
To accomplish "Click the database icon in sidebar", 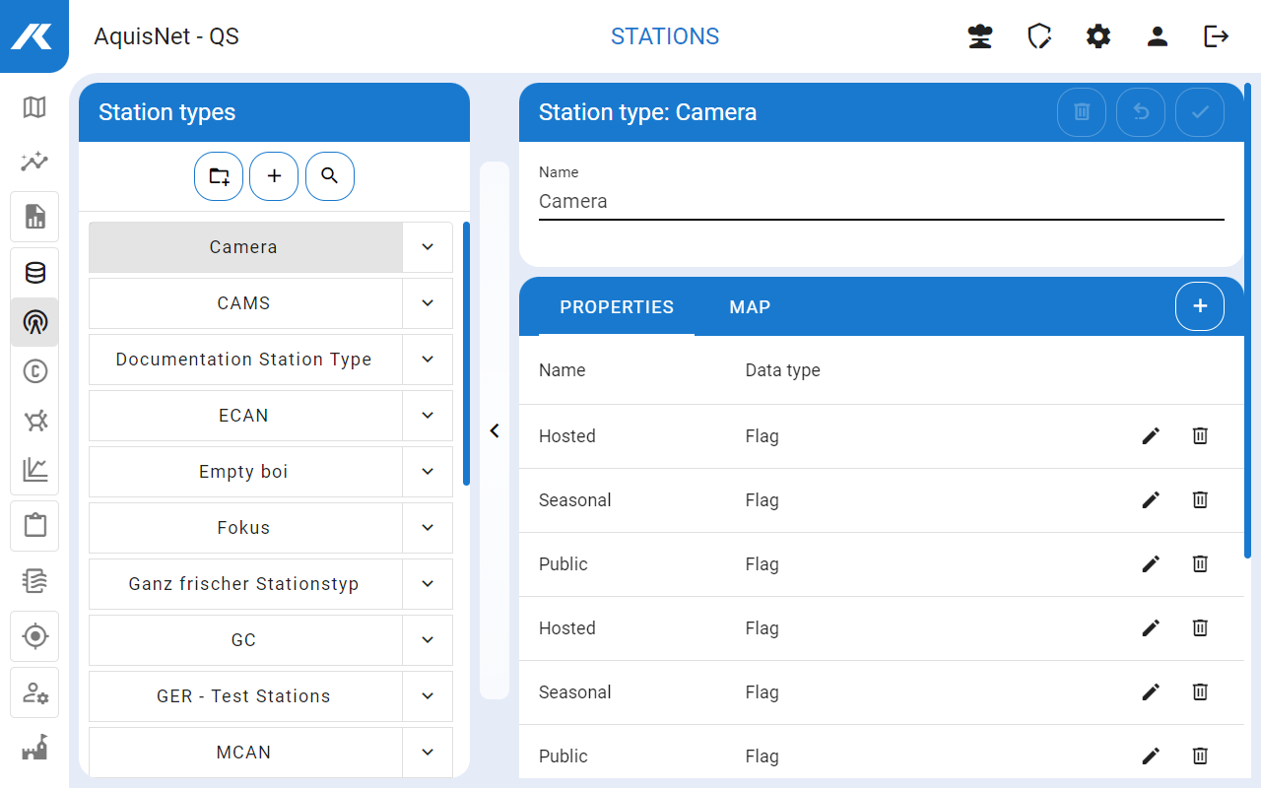I will [34, 273].
